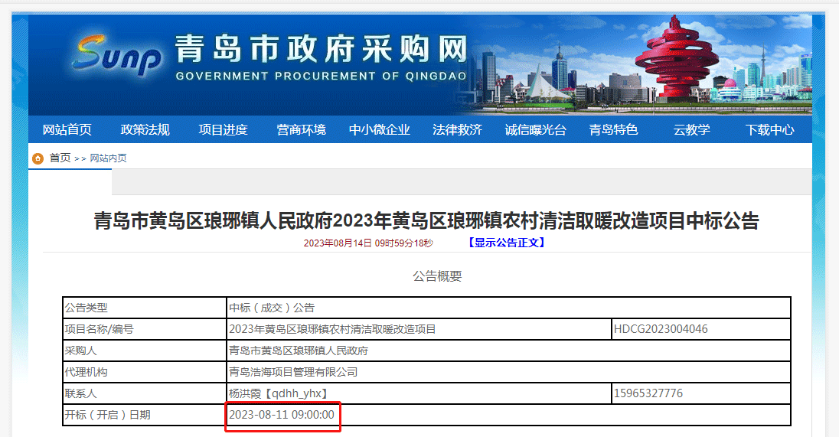Click the 开标（开启）日期 label cell
The width and height of the screenshot is (839, 437).
pos(145,415)
